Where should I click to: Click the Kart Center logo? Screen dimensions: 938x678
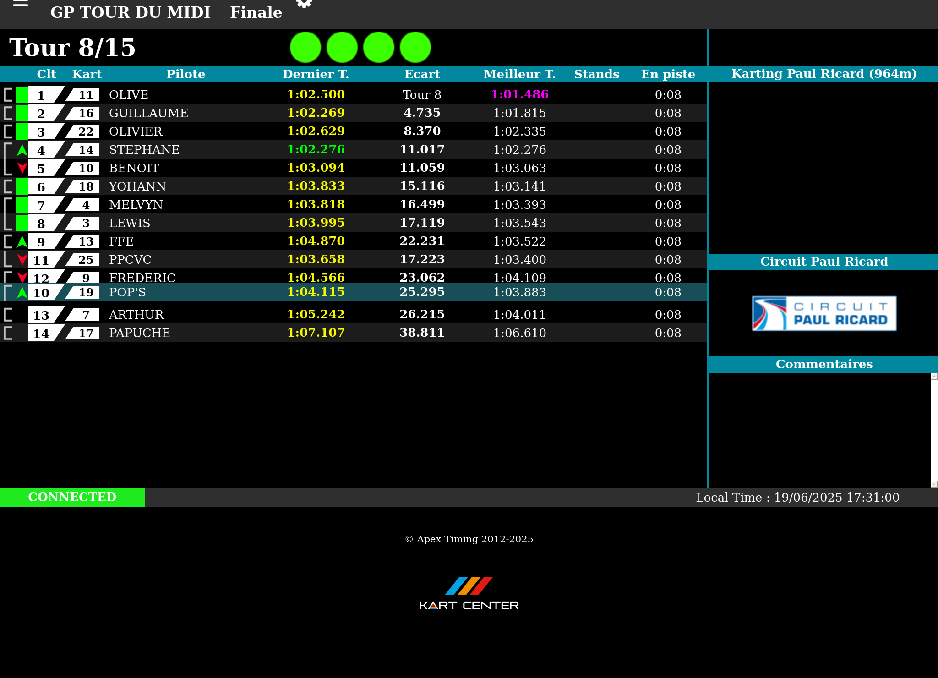click(469, 593)
